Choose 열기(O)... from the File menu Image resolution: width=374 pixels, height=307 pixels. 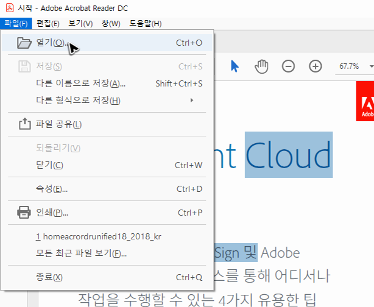tap(107, 43)
